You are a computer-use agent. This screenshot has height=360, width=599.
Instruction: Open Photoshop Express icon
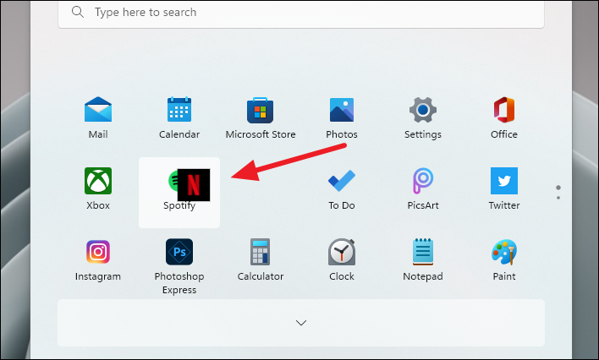[179, 252]
